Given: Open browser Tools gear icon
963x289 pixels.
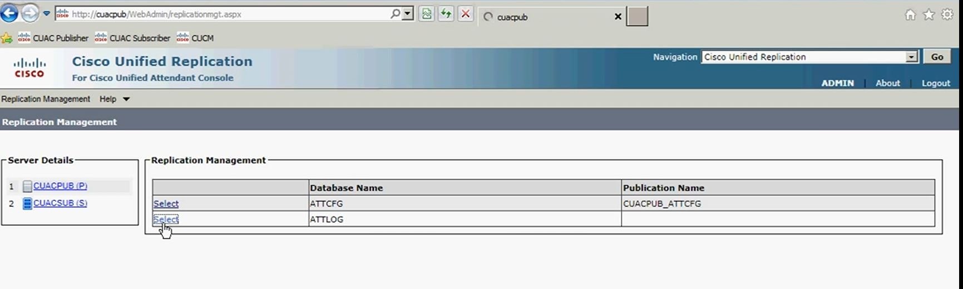Looking at the screenshot, I should click(x=947, y=15).
